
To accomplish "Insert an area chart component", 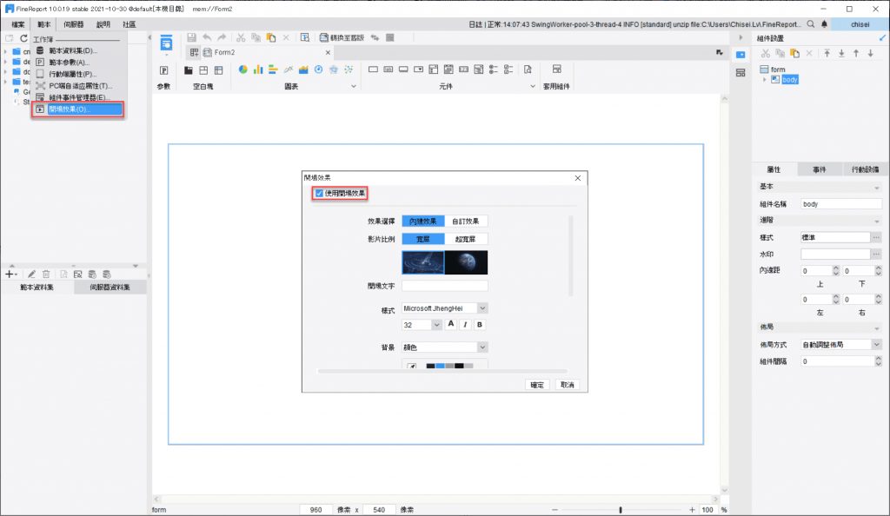I will [x=303, y=69].
